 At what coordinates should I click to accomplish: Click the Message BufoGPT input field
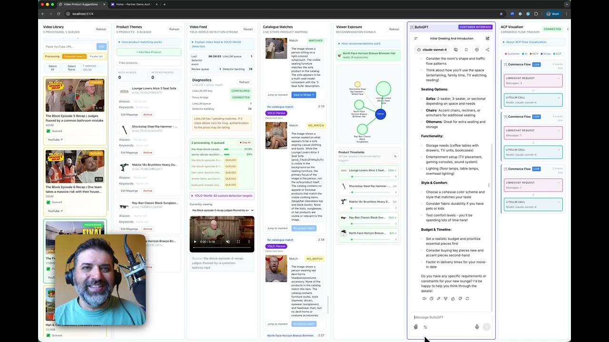[442, 317]
